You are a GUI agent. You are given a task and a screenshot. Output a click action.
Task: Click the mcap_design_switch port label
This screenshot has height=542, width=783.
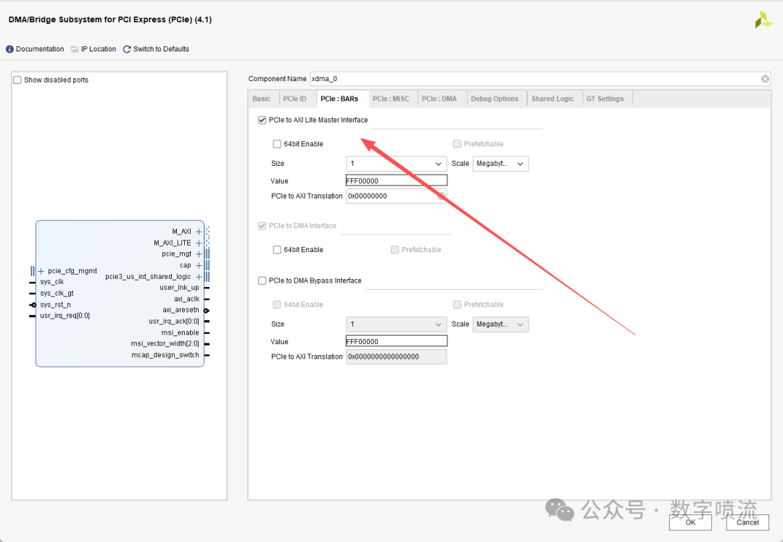[165, 355]
